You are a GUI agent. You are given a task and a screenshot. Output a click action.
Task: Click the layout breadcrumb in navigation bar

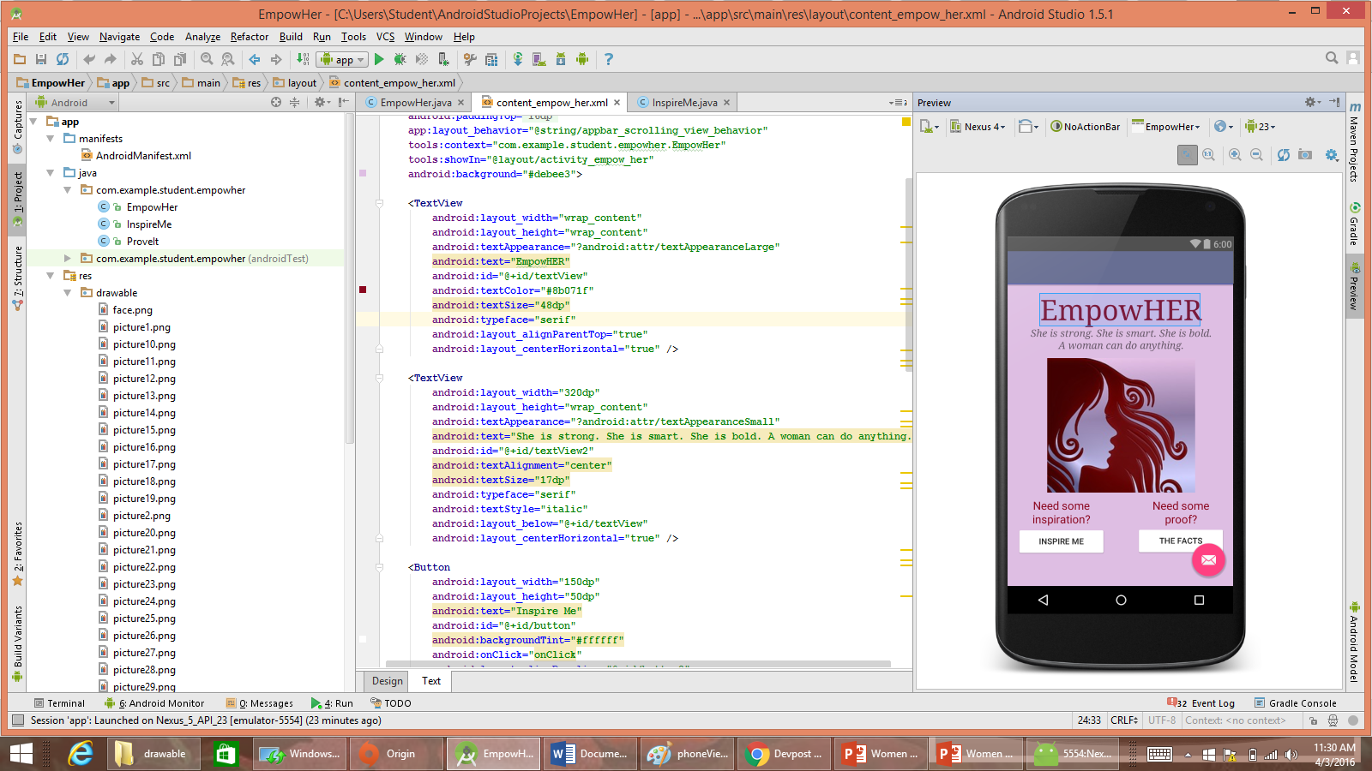coord(301,83)
